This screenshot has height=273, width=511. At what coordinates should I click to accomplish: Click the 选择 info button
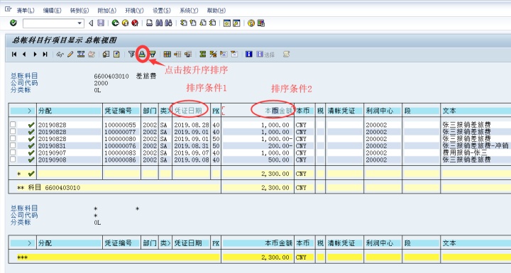[265, 55]
